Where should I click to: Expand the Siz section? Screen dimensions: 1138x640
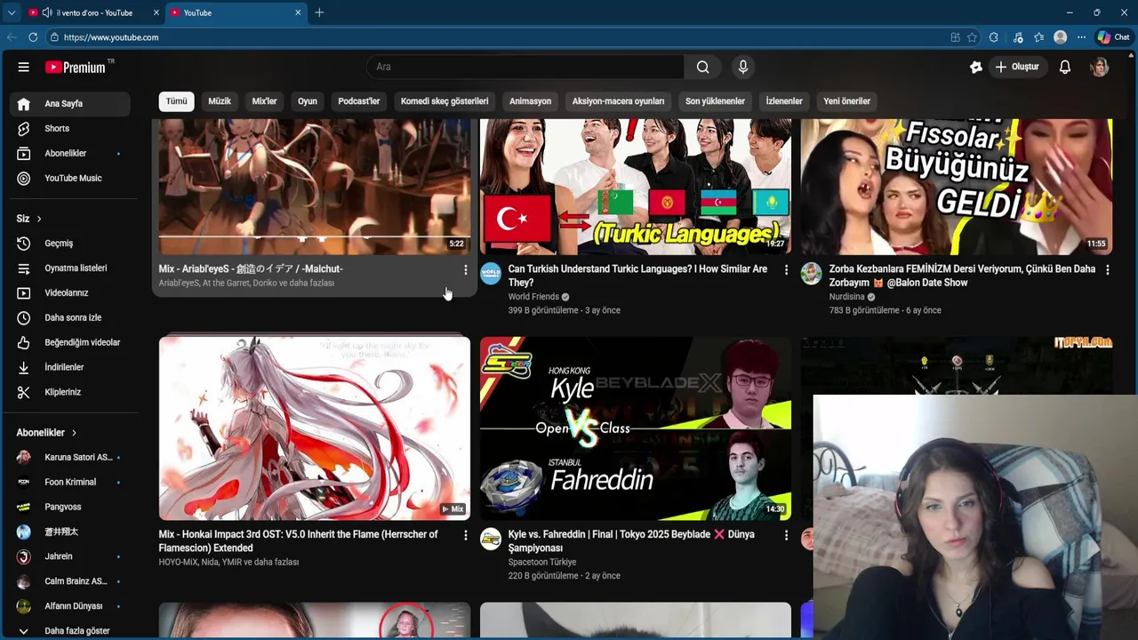tap(29, 219)
